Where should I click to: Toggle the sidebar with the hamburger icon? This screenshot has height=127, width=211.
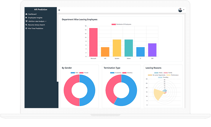click(x=59, y=10)
